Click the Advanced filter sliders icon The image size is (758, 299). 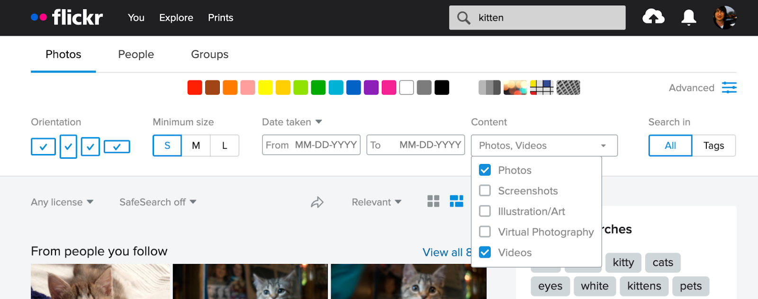[729, 88]
